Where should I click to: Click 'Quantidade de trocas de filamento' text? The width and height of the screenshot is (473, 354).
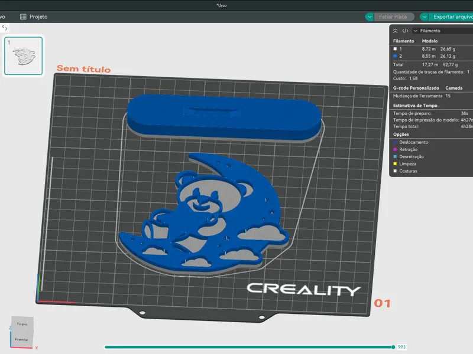(428, 71)
